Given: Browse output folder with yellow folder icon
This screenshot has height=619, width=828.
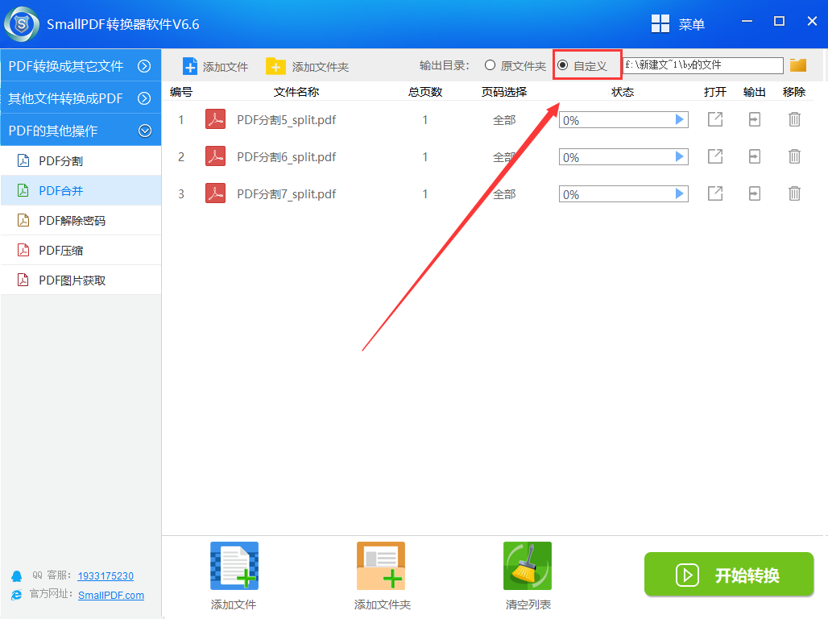Looking at the screenshot, I should [x=798, y=65].
